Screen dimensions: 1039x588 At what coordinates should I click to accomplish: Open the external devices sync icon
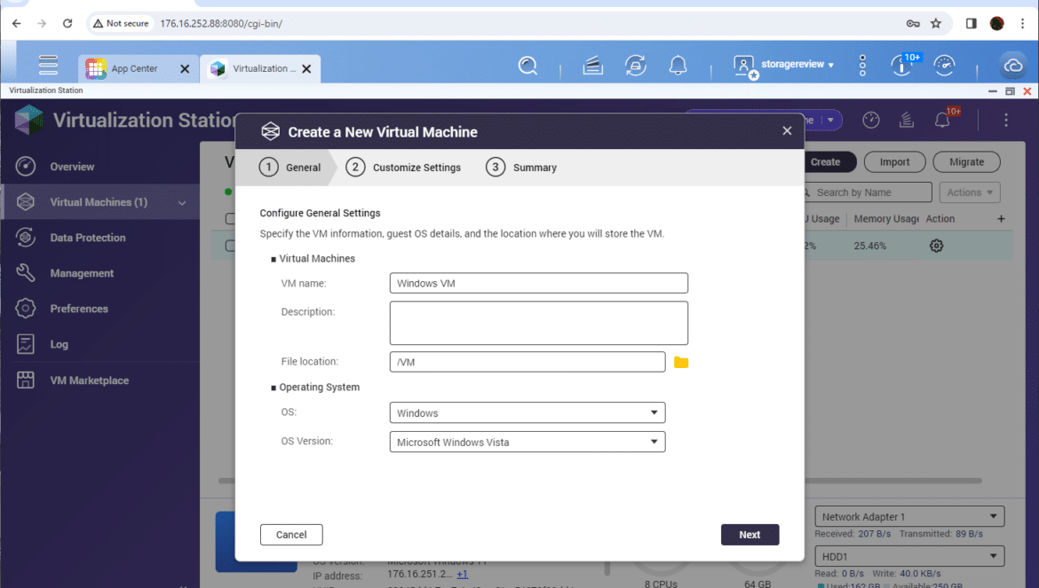pyautogui.click(x=636, y=66)
